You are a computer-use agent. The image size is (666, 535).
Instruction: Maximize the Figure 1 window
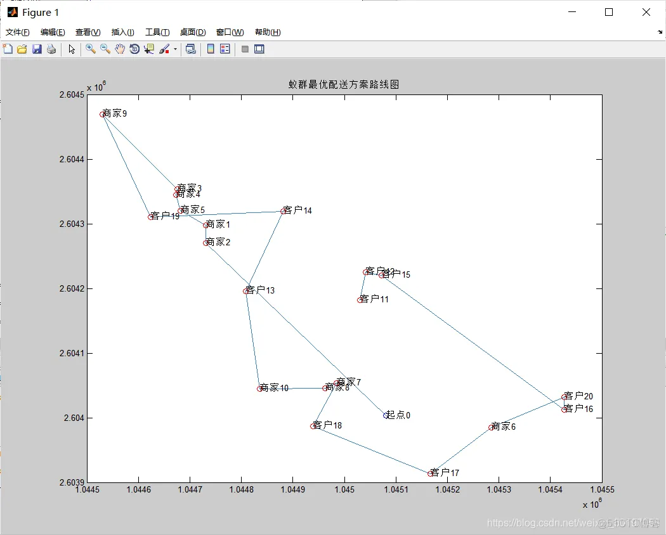pos(609,12)
